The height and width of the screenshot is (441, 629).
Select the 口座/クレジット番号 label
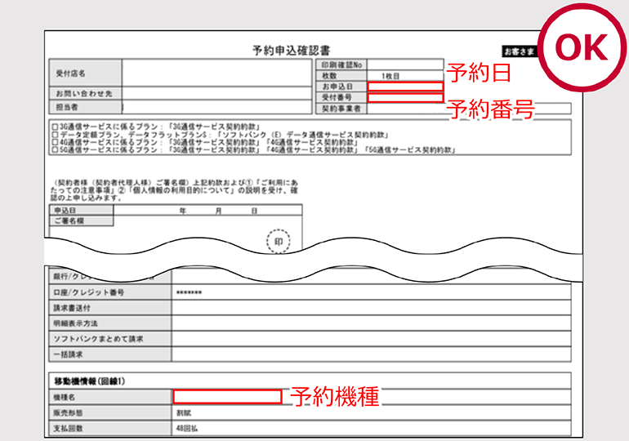click(x=110, y=292)
